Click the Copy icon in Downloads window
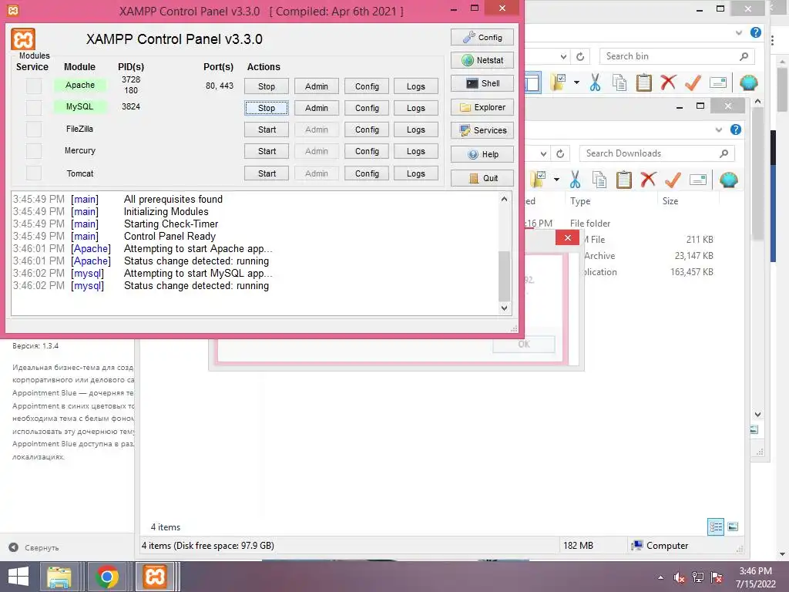789x592 pixels. tap(599, 180)
